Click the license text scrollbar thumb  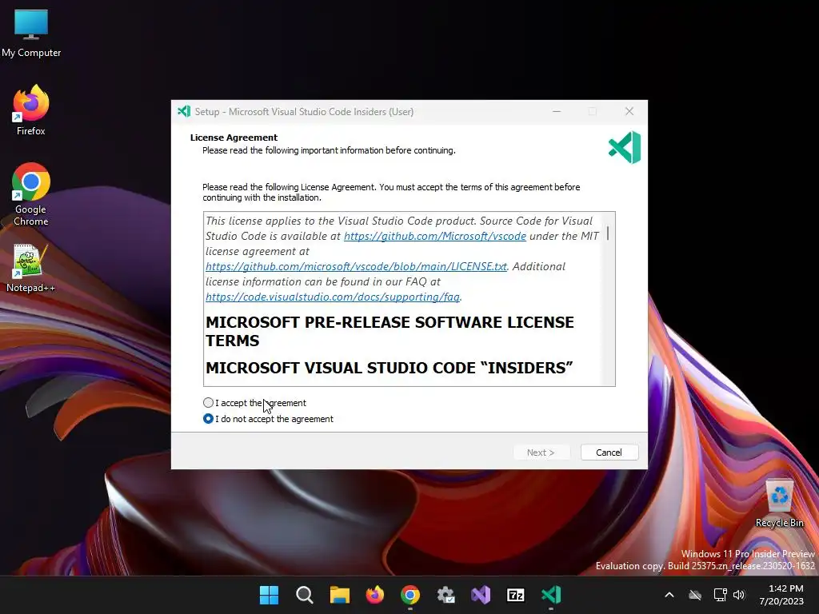coord(608,233)
